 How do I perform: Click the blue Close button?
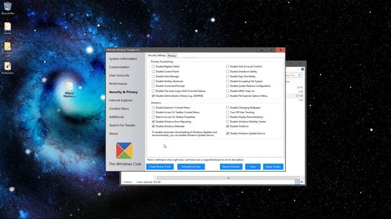(x=252, y=167)
